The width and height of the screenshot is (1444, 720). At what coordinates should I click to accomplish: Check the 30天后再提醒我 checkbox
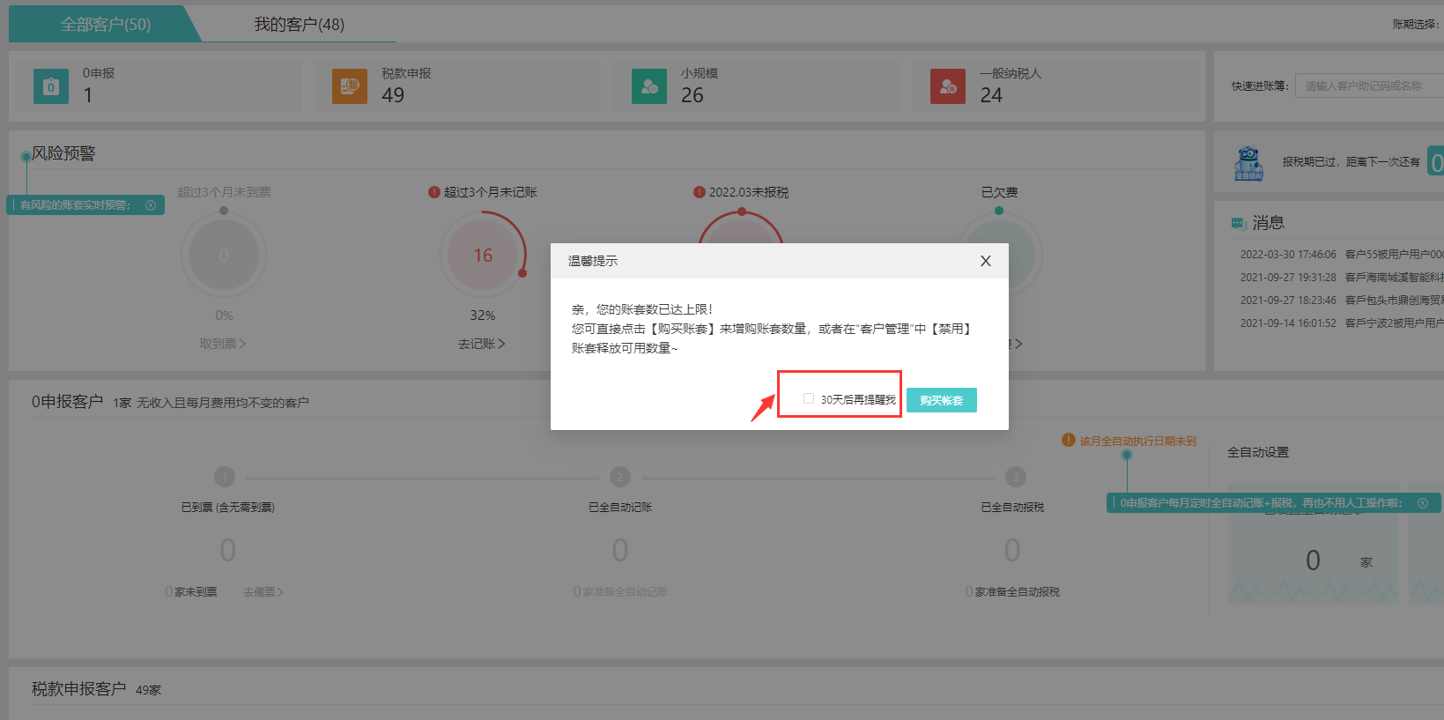(x=809, y=399)
